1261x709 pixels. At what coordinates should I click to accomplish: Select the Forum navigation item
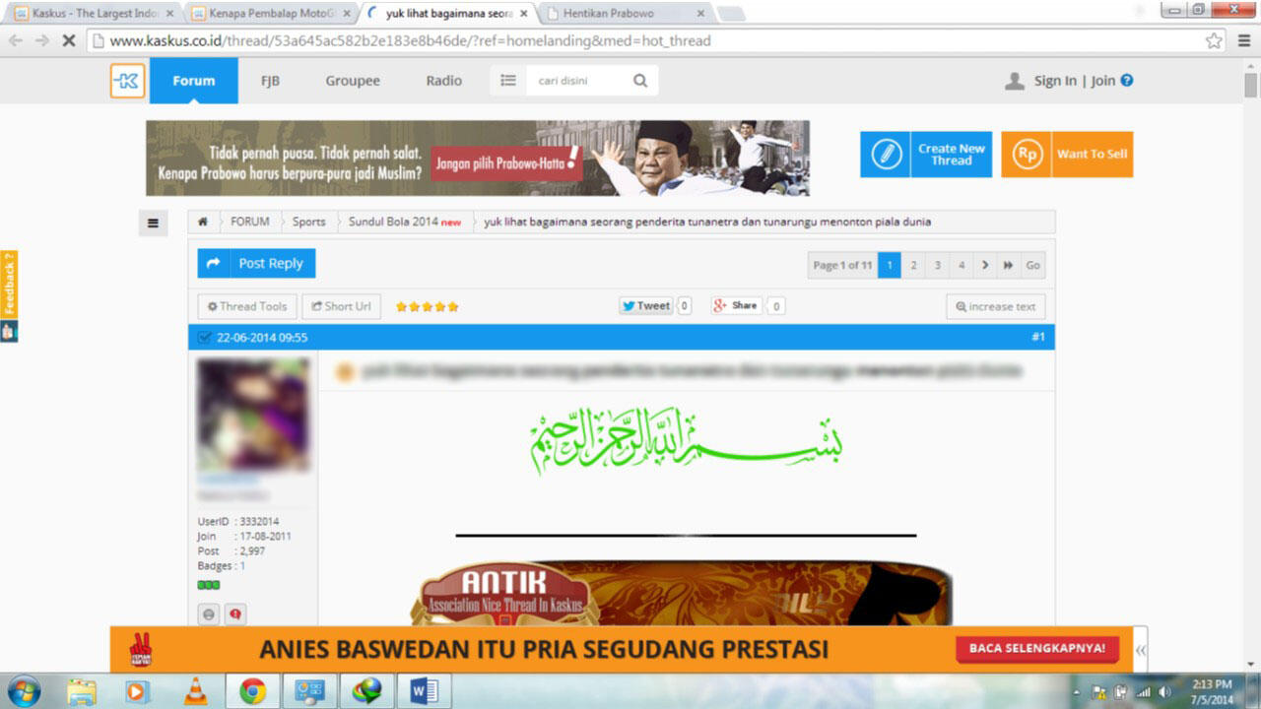pyautogui.click(x=194, y=81)
